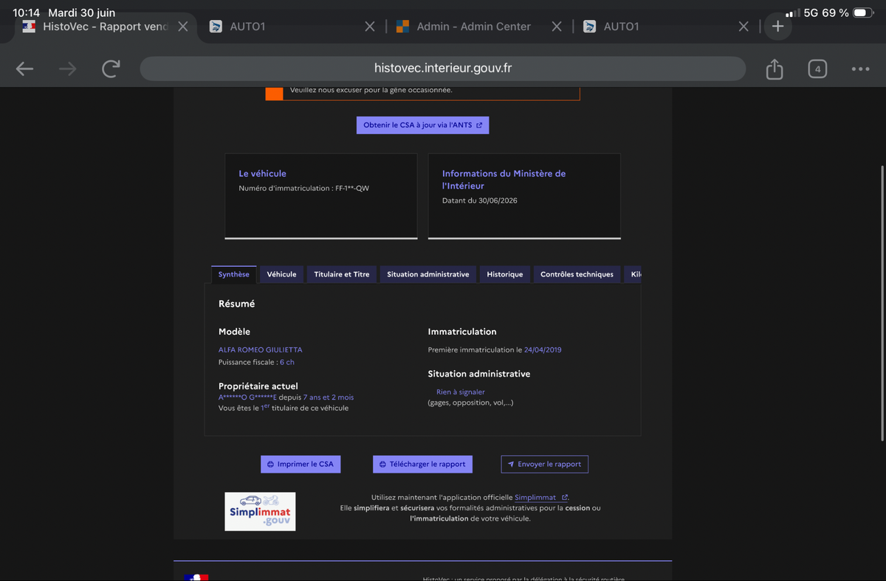Click the 7 ans et 2 mois text

pos(329,397)
